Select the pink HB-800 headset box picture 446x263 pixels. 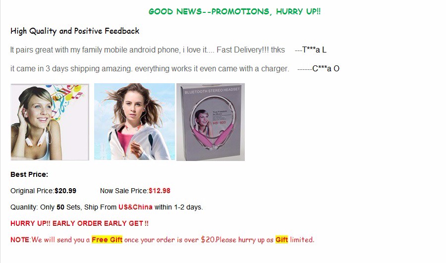(211, 122)
